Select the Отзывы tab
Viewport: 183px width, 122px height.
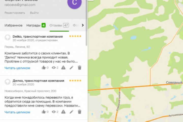(59, 25)
